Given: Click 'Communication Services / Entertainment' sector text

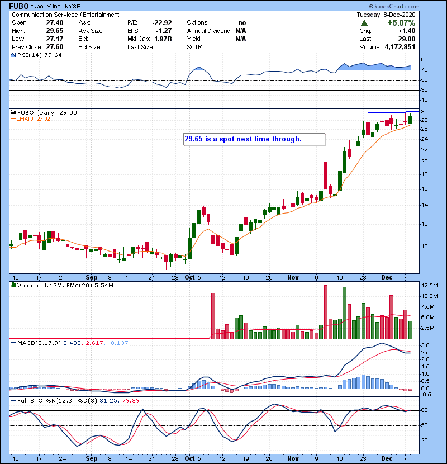Looking at the screenshot, I should [65, 15].
